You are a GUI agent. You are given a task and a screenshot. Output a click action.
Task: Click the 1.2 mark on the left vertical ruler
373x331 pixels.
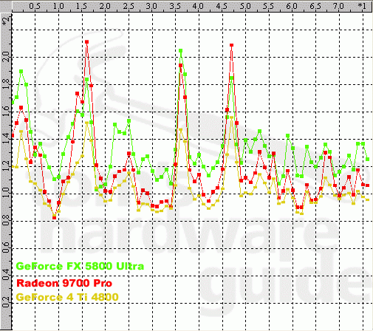click(6, 166)
